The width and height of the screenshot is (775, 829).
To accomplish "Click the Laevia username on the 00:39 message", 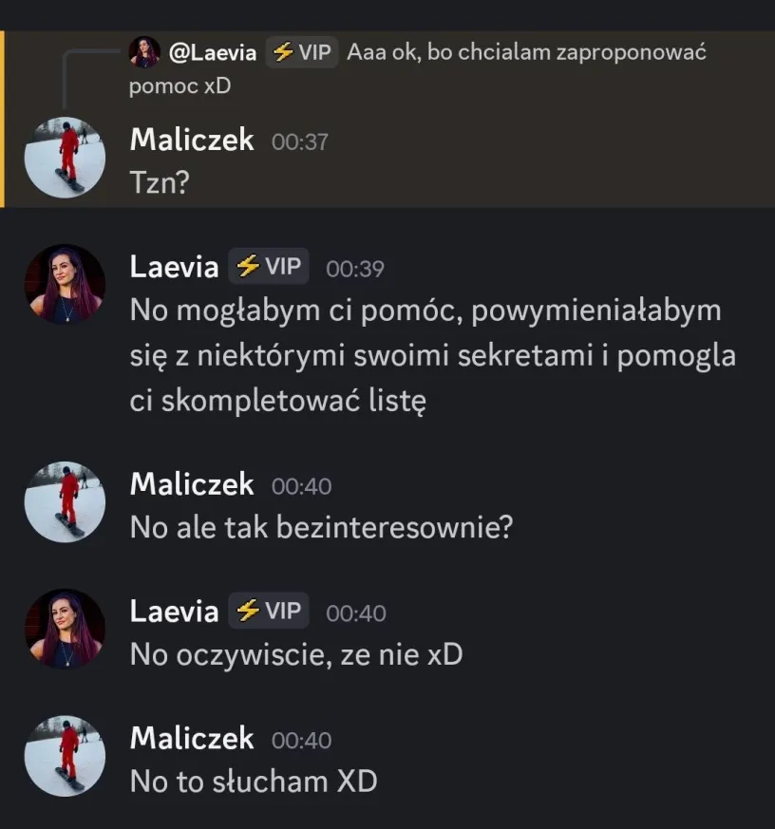I will tap(174, 268).
